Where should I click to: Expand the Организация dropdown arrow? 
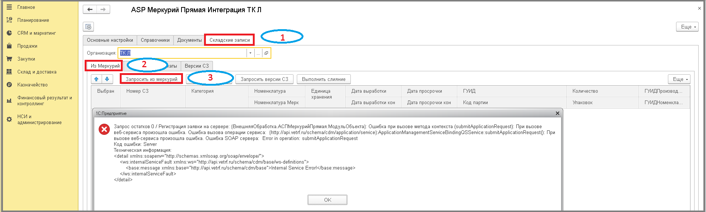pos(250,53)
